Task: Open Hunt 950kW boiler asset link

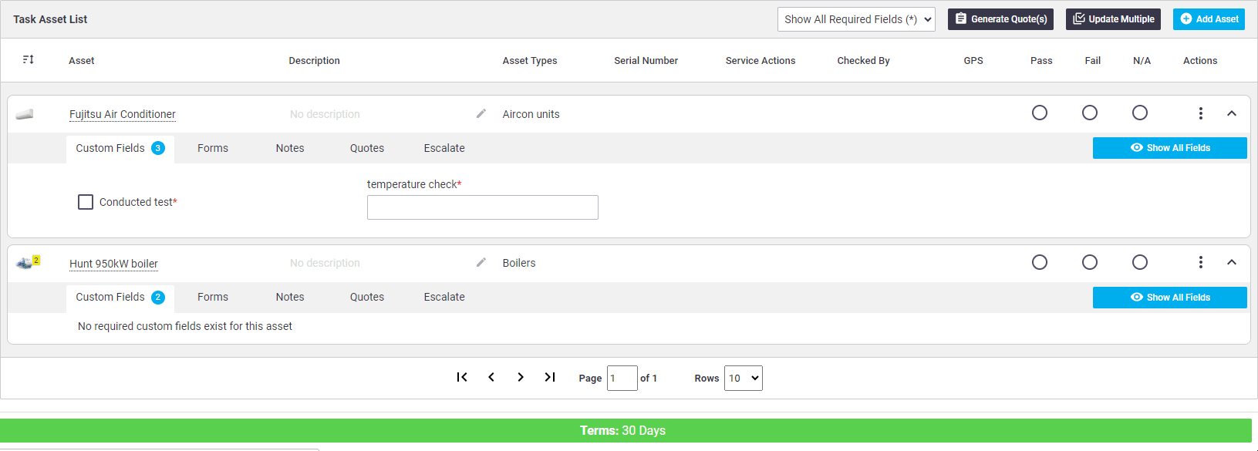Action: [113, 264]
